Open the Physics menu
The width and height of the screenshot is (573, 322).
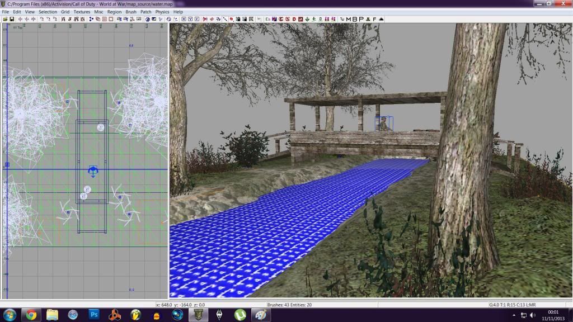pyautogui.click(x=162, y=12)
